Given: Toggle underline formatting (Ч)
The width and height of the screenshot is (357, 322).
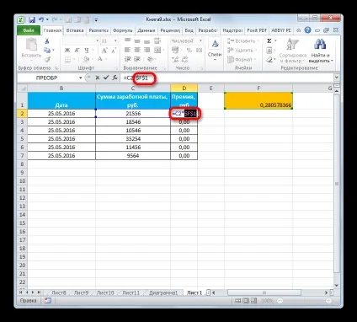Looking at the screenshot, I should [x=87, y=51].
